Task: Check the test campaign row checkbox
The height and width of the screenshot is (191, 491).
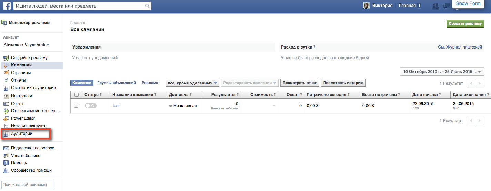Action: (x=76, y=106)
